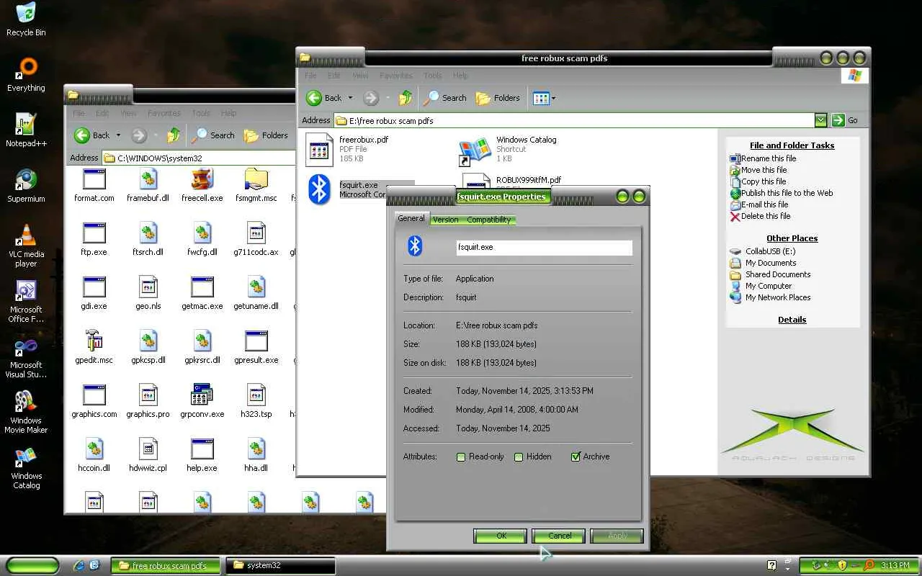The width and height of the screenshot is (922, 576).
Task: Click OK in the fsquirt.exe Properties dialog
Action: (x=501, y=536)
